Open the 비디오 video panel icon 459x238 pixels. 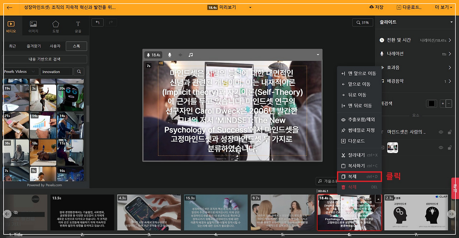click(x=11, y=26)
